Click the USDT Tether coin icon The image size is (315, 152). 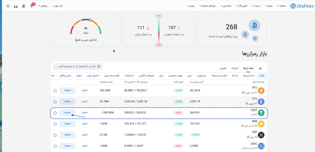261,113
